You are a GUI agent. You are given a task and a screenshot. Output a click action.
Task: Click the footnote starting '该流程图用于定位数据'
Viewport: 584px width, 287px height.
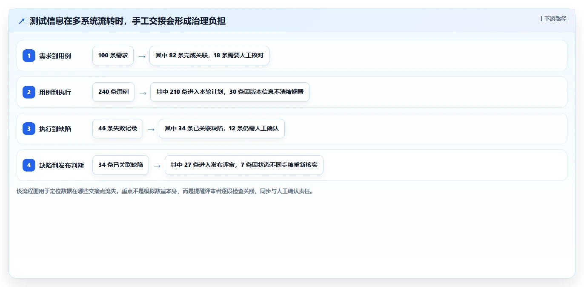165,191
